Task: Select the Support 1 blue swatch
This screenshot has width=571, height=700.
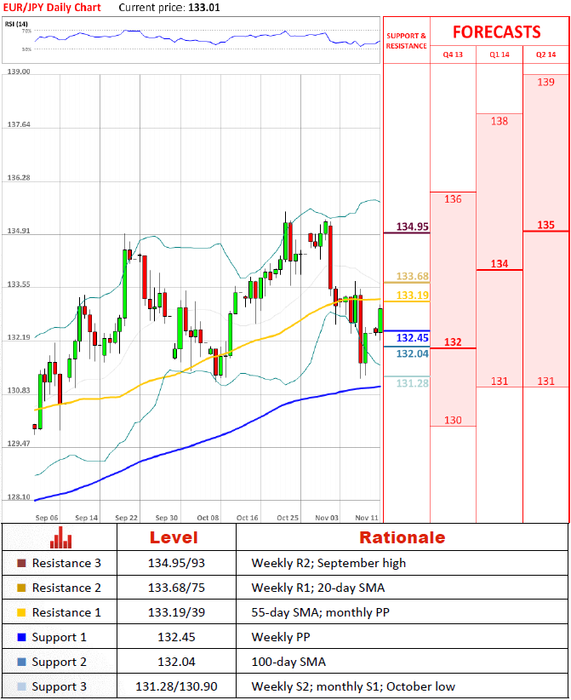Action: coord(21,637)
